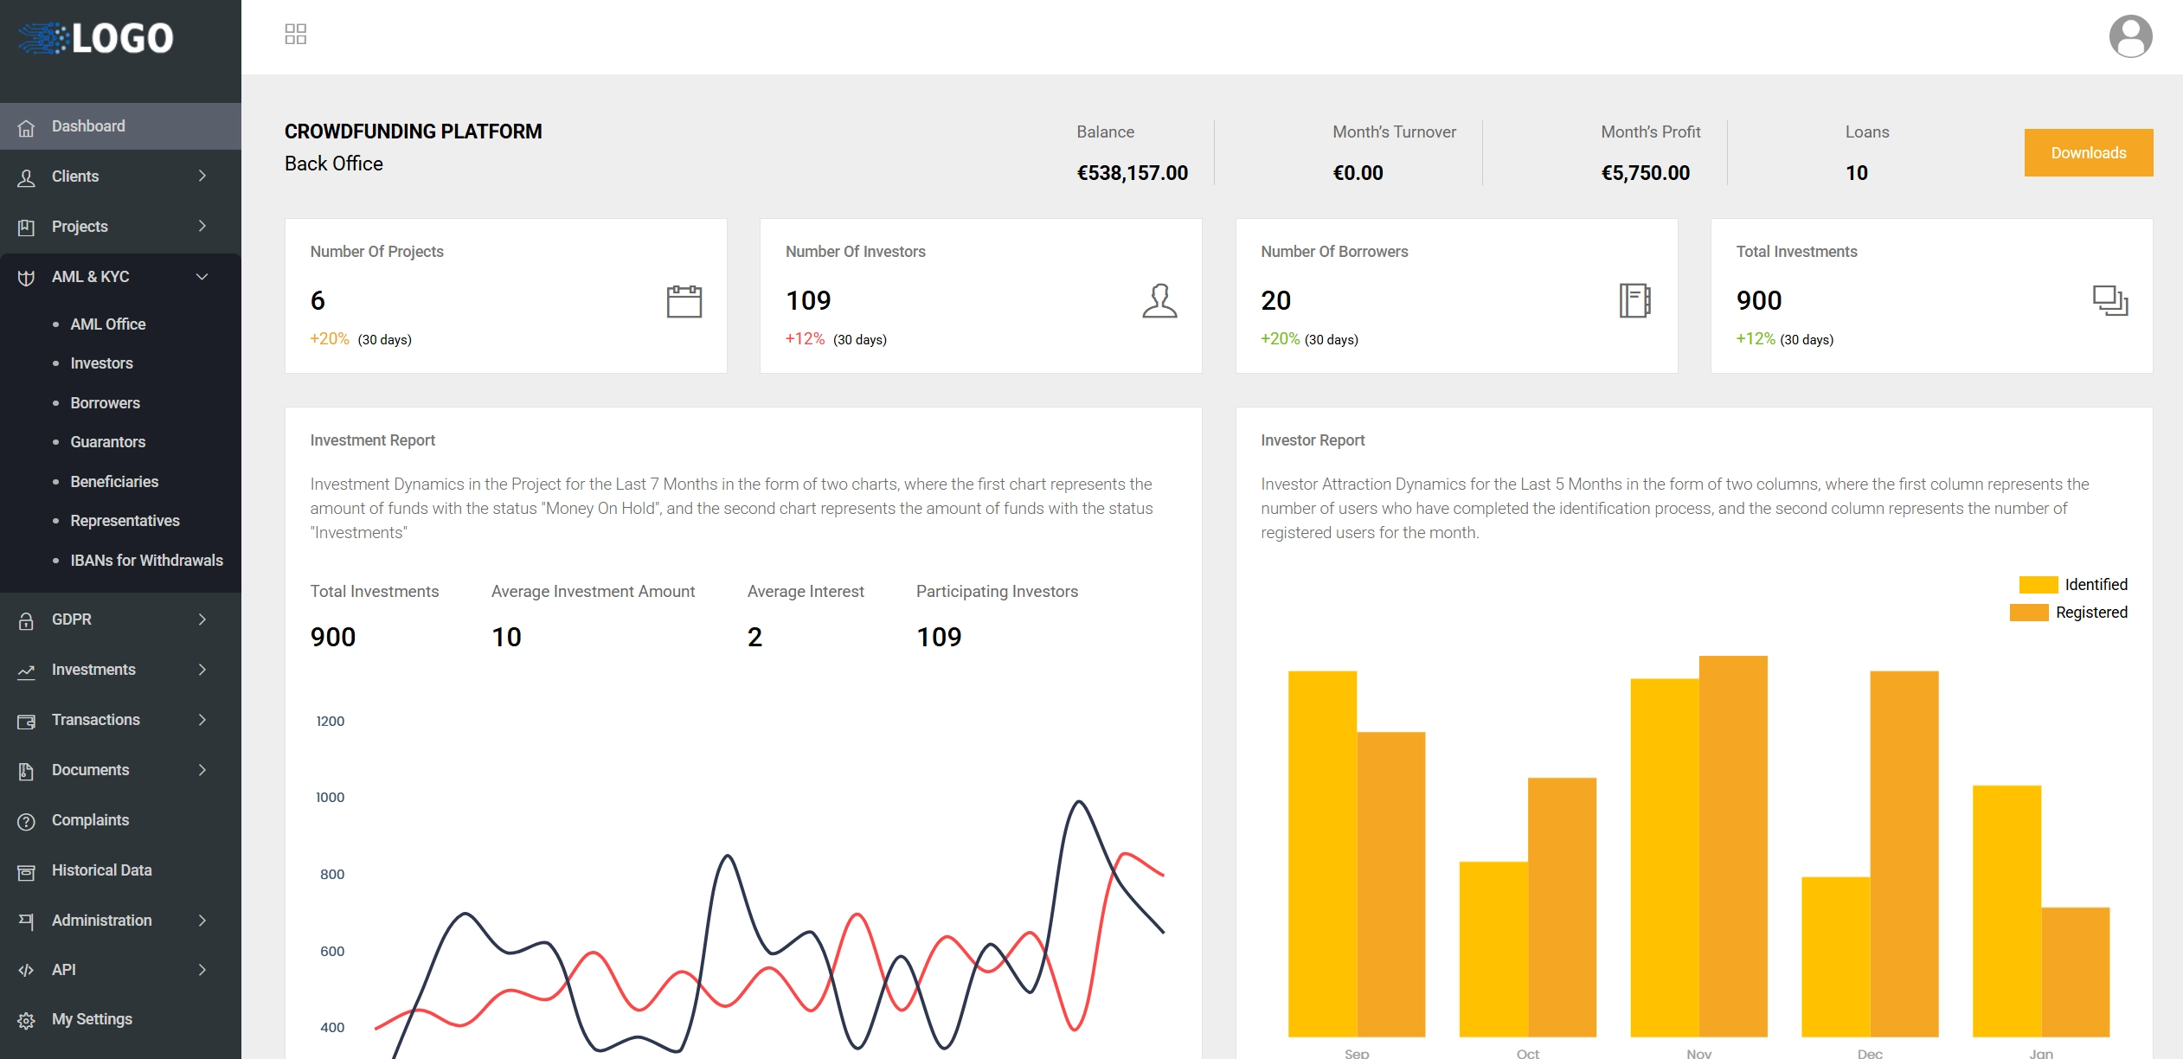Open the Dashboard menu item

(x=88, y=126)
